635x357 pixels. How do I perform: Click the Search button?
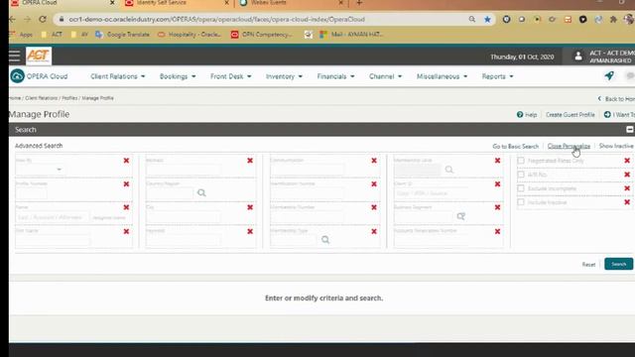(618, 264)
